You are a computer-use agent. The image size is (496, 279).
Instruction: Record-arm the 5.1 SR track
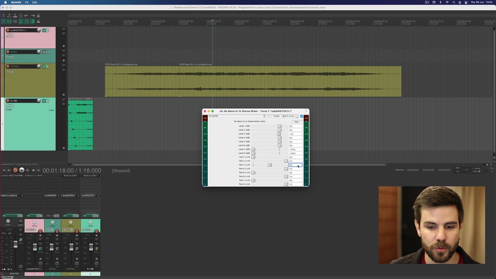coord(8,101)
